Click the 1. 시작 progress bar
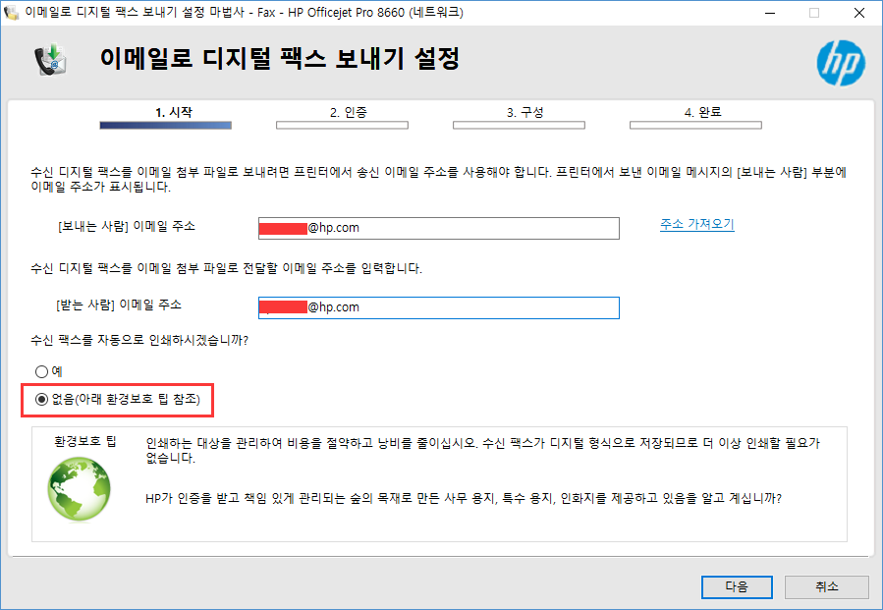Image resolution: width=883 pixels, height=610 pixels. [166, 125]
